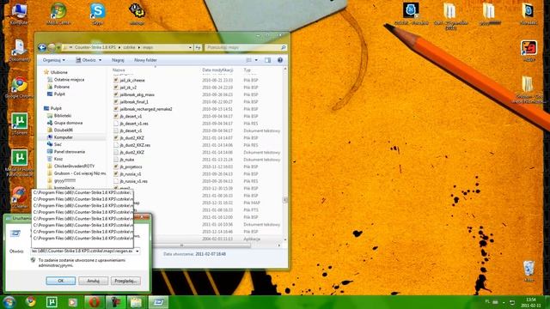Image resolution: width=550 pixels, height=309 pixels.
Task: Navigate to Counter-Strike 1.6 KPS breadcrumb
Action: (x=95, y=47)
